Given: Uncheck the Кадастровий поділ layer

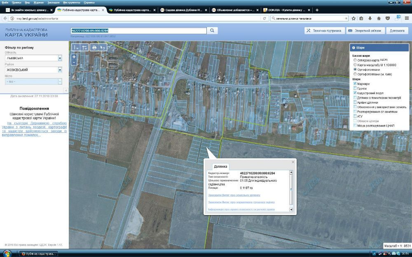Looking at the screenshot, I should pyautogui.click(x=355, y=93).
